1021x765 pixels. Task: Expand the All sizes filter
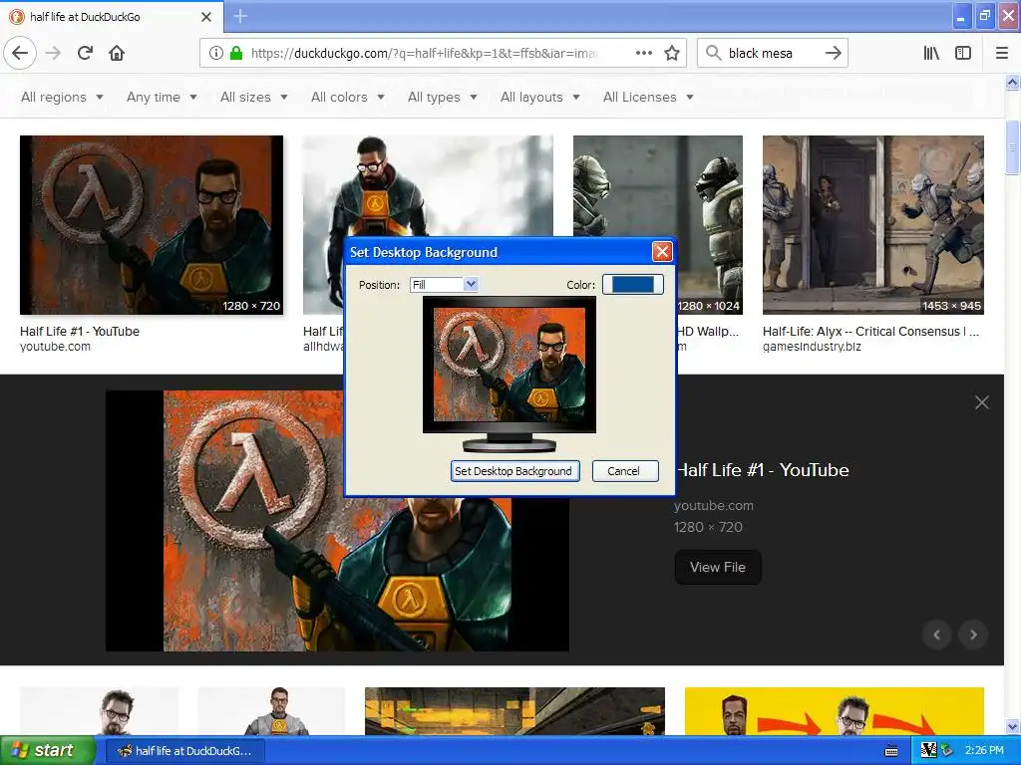tap(254, 97)
